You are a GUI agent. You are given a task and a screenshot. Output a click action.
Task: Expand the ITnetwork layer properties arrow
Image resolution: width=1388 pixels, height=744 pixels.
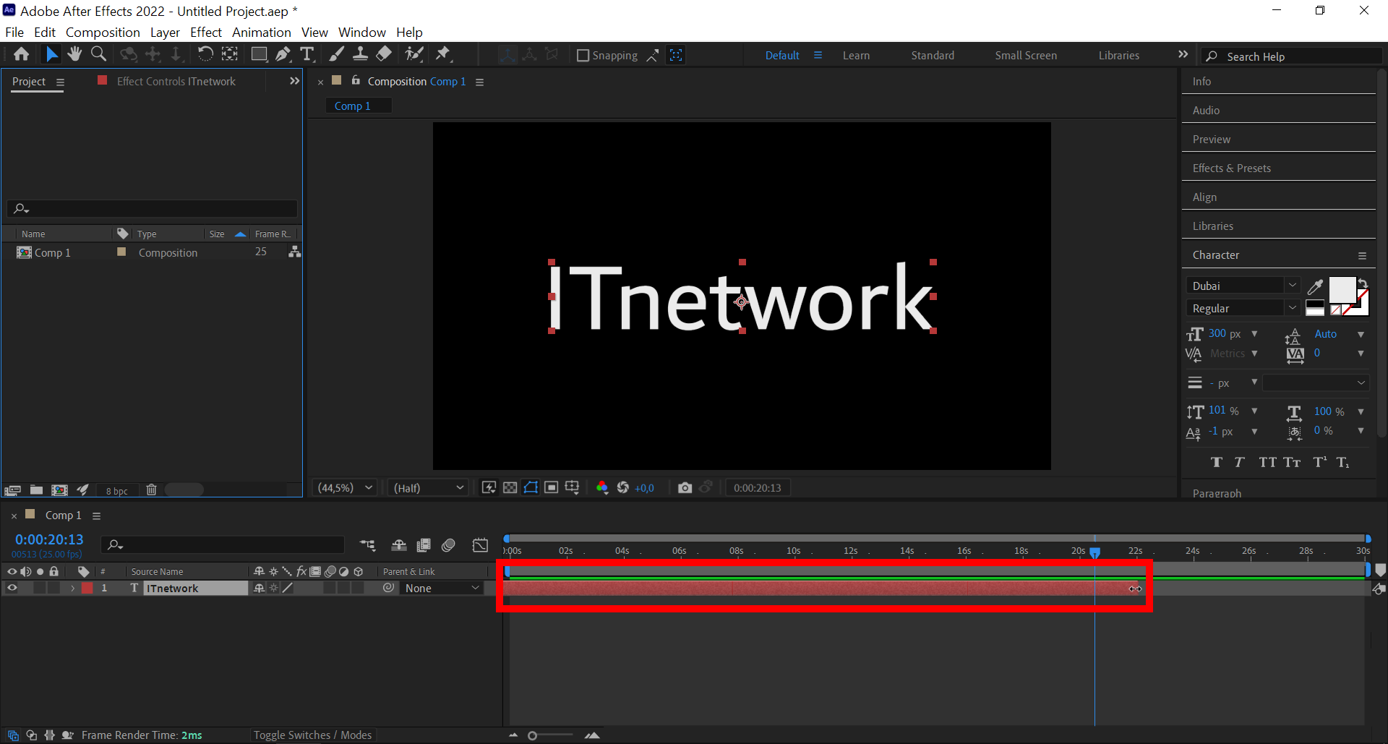72,588
